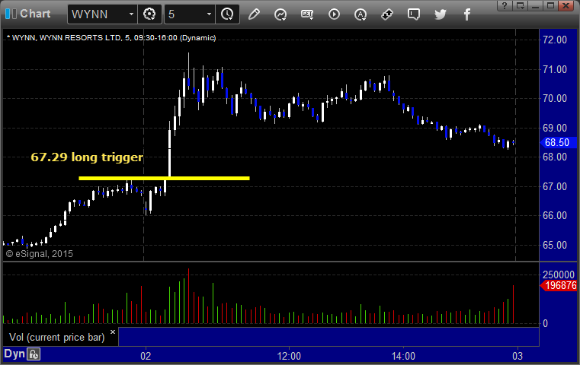This screenshot has height=365, width=580.
Task: Select the yellow horizontal trigger line
Action: coord(164,178)
